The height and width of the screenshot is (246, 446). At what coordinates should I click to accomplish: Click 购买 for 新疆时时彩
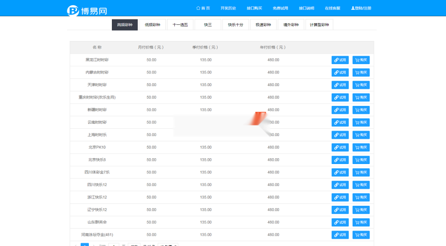pyautogui.click(x=361, y=110)
